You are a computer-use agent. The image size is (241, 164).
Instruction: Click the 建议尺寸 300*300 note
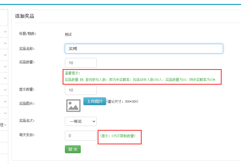tap(122, 101)
